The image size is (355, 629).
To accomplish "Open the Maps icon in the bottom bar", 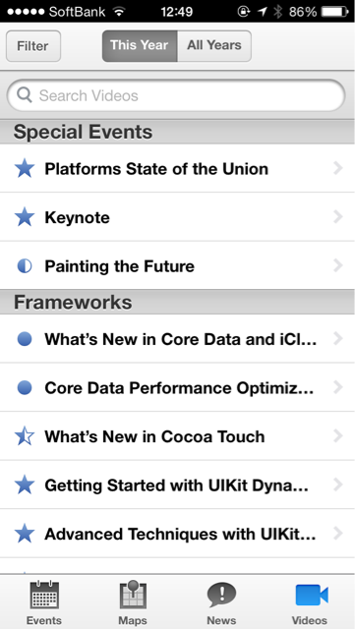I will point(133,595).
